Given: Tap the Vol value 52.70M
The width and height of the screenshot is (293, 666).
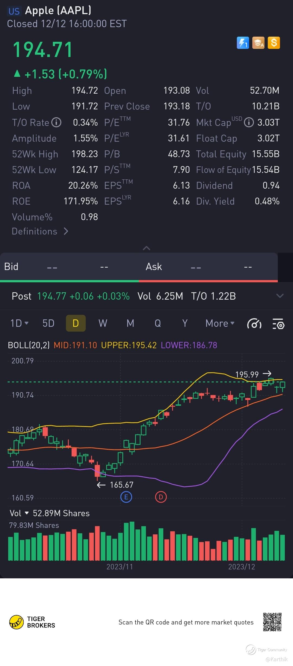Looking at the screenshot, I should pos(265,90).
